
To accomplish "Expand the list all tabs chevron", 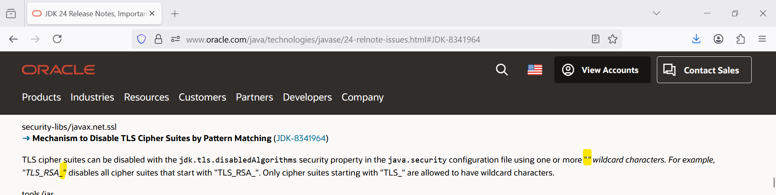I will point(656,13).
